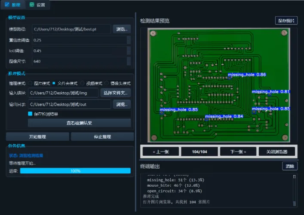Start inference with 开始推理 button

pyautogui.click(x=37, y=136)
